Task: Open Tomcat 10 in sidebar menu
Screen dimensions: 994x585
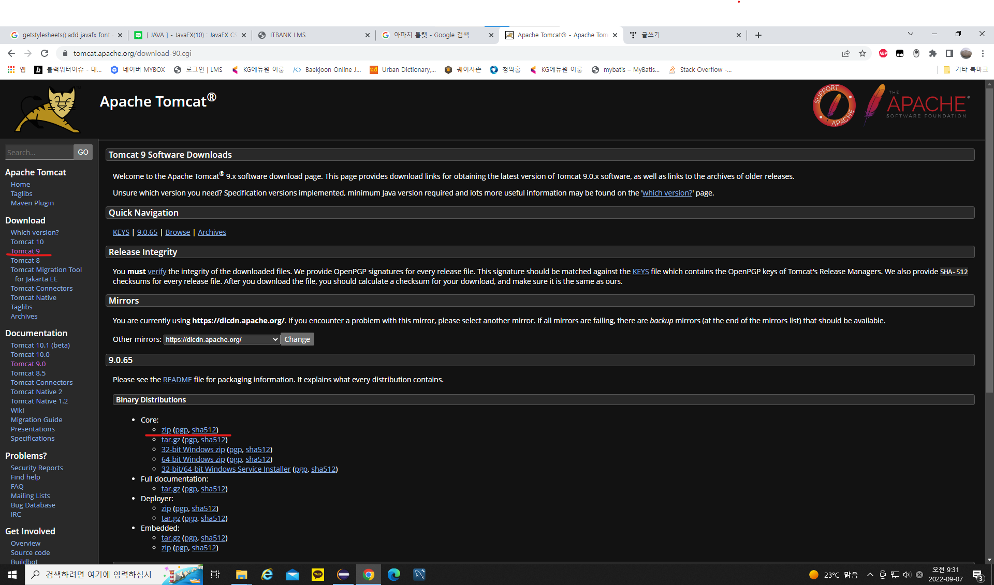Action: pyautogui.click(x=27, y=242)
